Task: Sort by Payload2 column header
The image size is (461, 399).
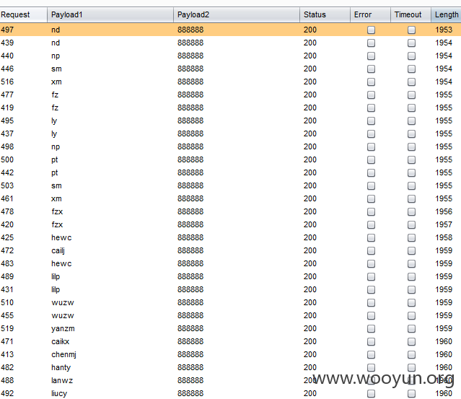Action: (237, 14)
